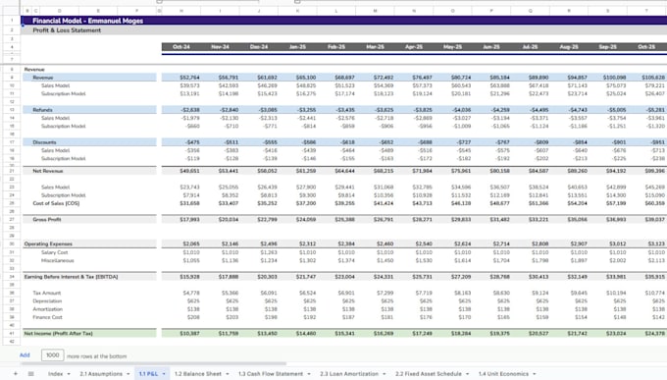Select column M header
The width and height of the screenshot is (667, 380).
pos(375,11)
